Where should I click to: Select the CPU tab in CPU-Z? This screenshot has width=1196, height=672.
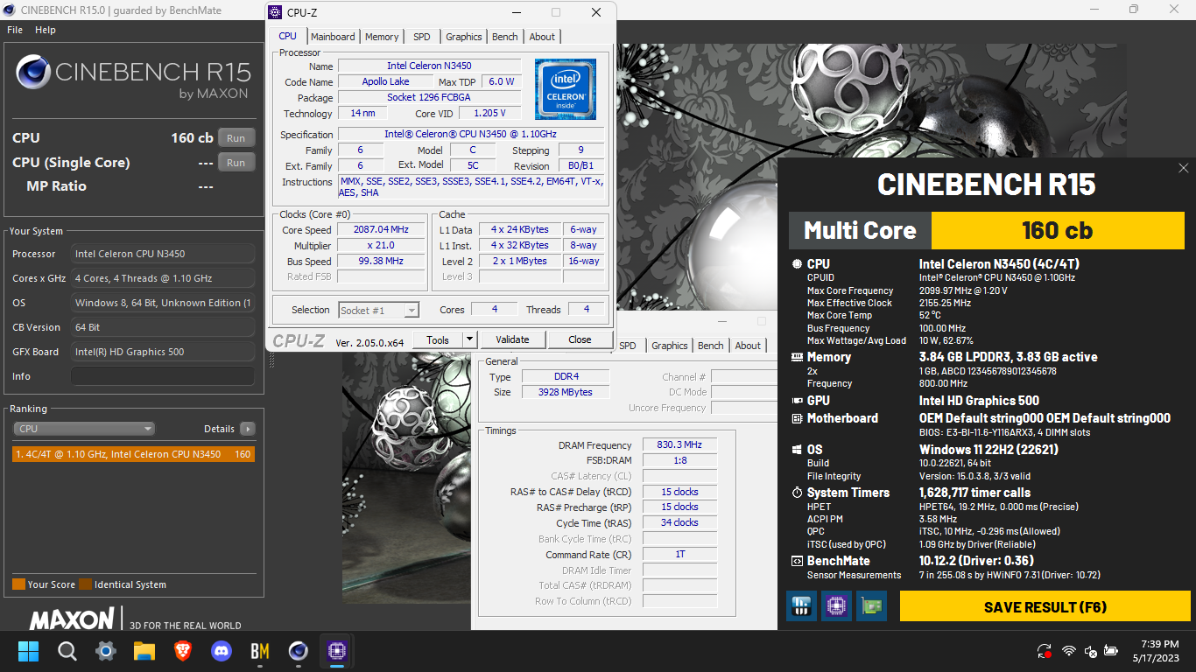(287, 36)
